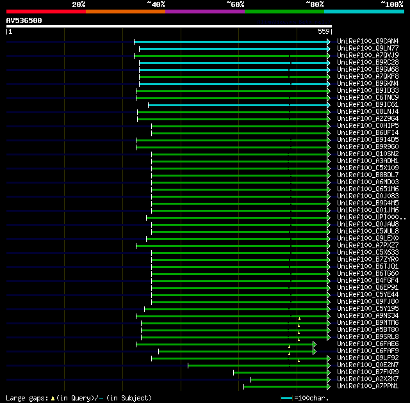This screenshot has height=403, width=410.
Task: Select the UniRef100_Q10SN2 label
Action: tap(368, 154)
